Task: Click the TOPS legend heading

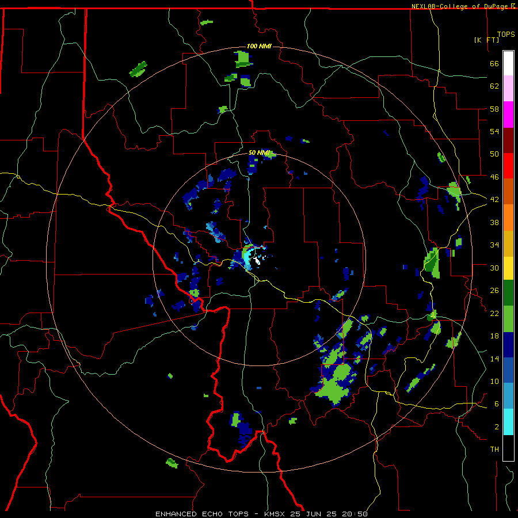Action: [x=506, y=34]
